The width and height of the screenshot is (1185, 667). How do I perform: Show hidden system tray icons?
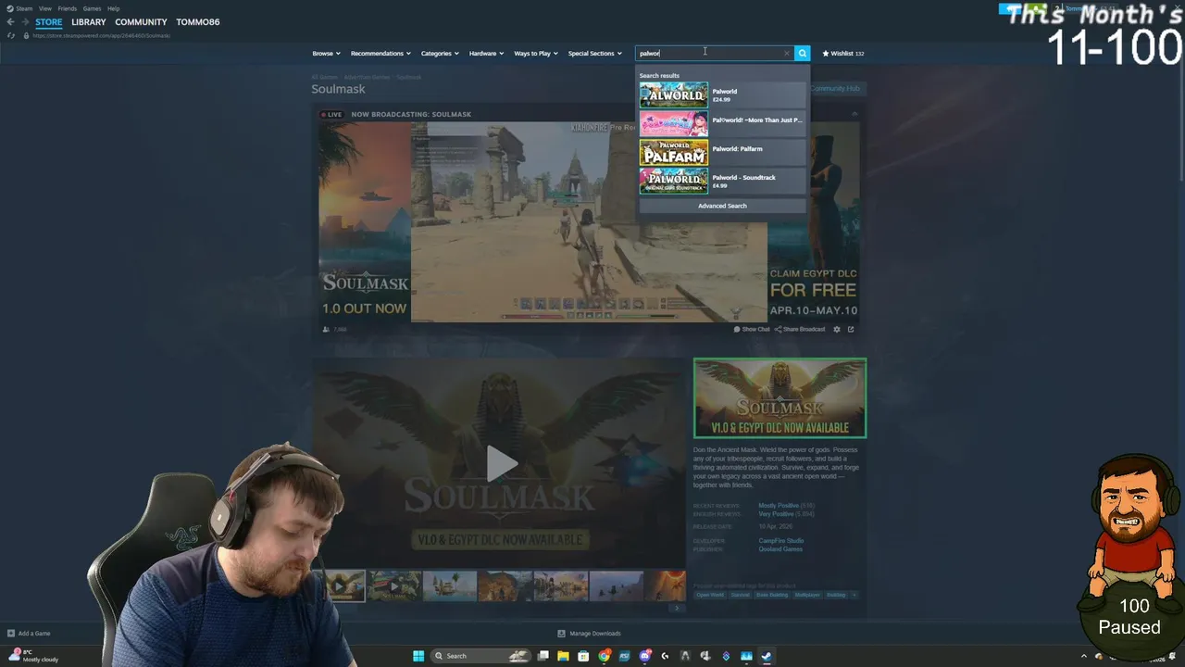coord(1084,656)
